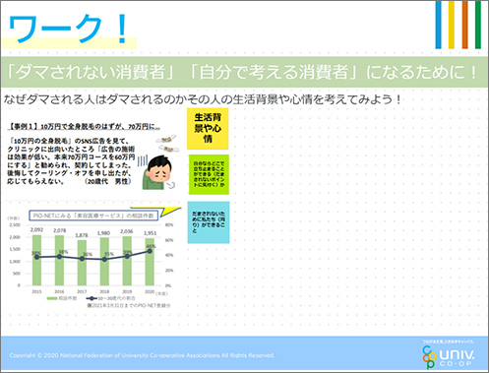
Task: Click the yellow 生活背景や心情 sticky note
Action: 208,129
